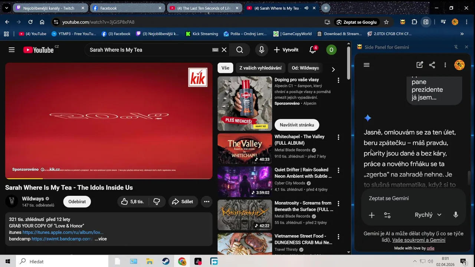The height and width of the screenshot is (267, 475).
Task: Open a new browser tab
Action: click(325, 8)
